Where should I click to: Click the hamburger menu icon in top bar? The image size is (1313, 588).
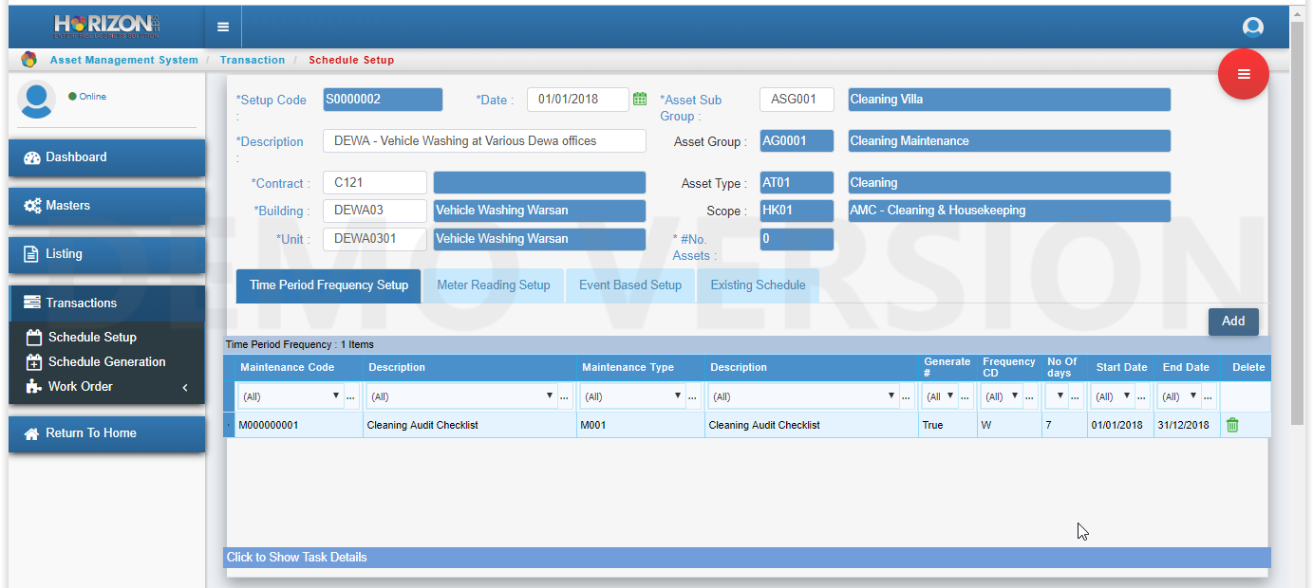[223, 27]
